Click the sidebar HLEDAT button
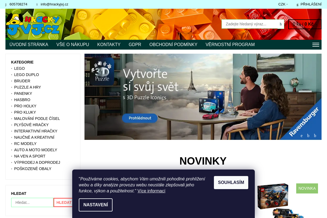This screenshot has width=327, height=218. point(64,202)
